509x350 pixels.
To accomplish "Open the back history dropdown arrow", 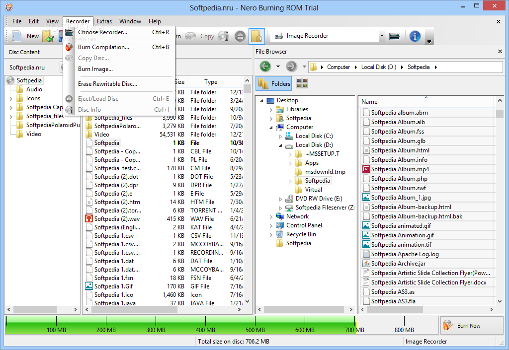I will click(x=278, y=67).
